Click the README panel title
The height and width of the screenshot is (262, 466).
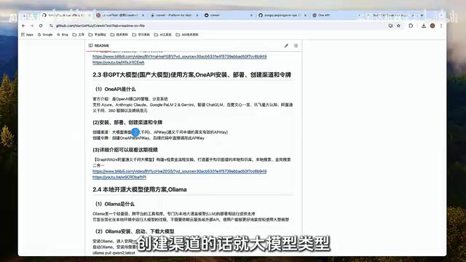102,45
